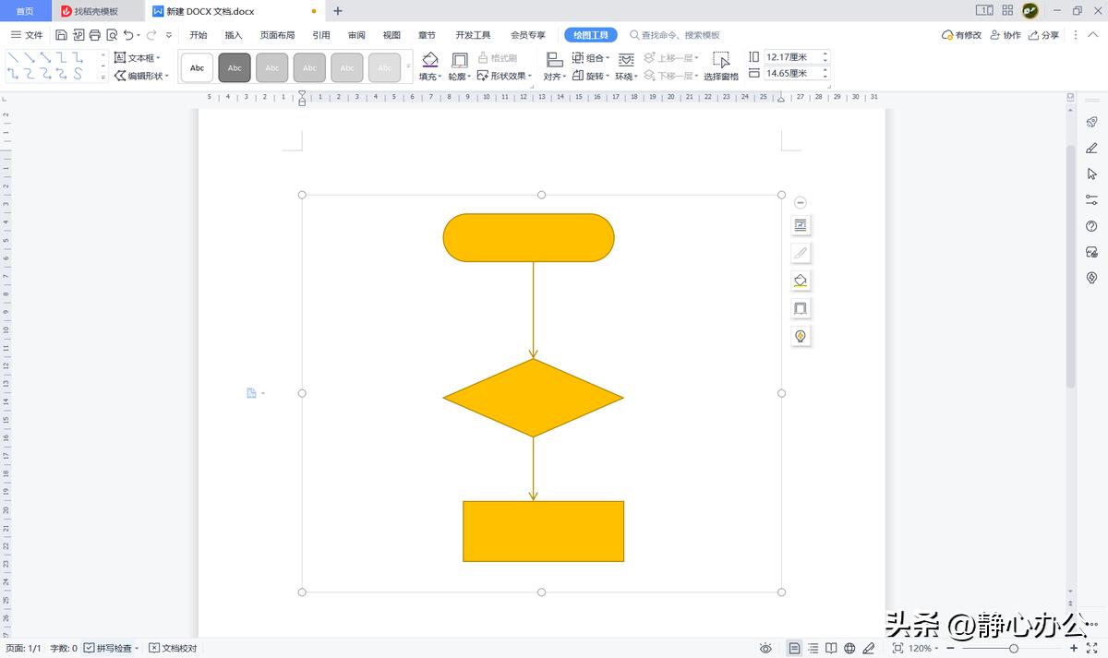Open the 插入 ribbon tab
1108x658 pixels.
point(234,35)
